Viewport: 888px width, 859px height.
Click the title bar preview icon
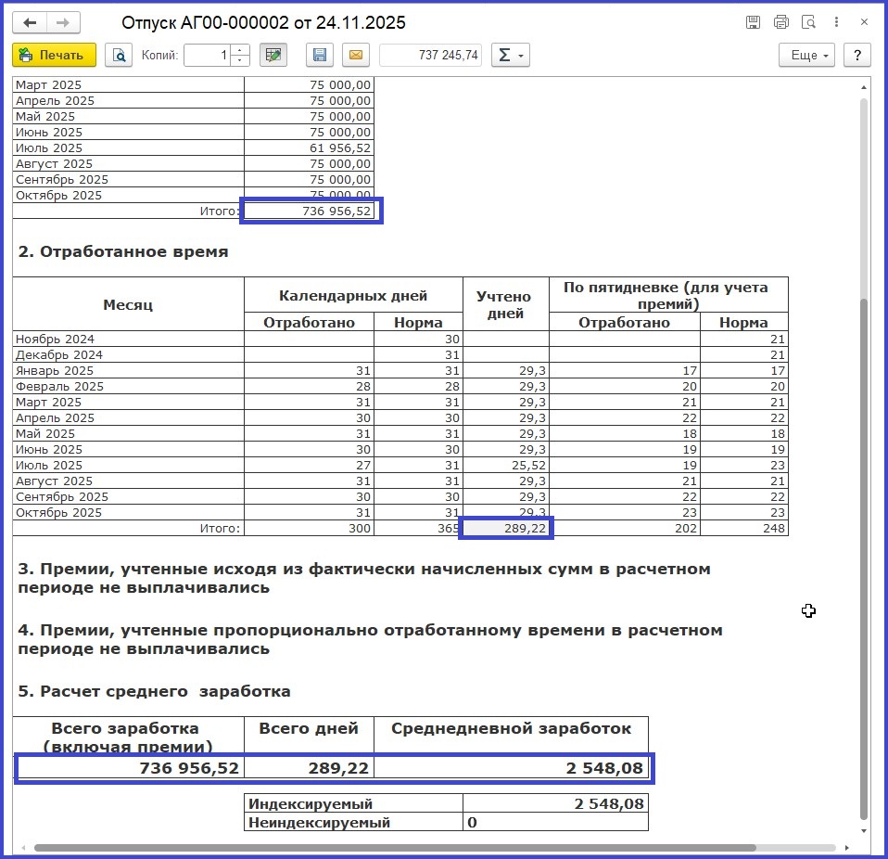coord(808,22)
